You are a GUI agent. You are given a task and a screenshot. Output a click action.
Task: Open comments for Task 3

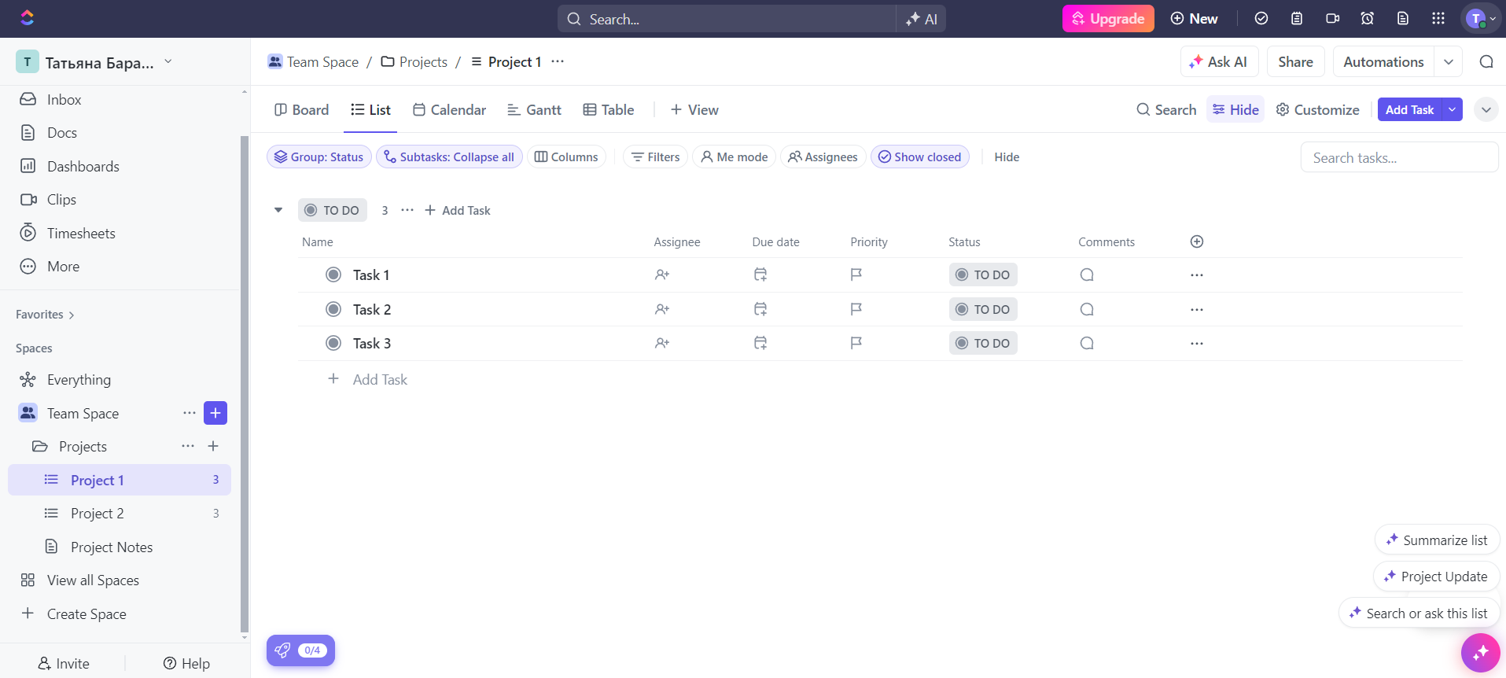coord(1087,343)
